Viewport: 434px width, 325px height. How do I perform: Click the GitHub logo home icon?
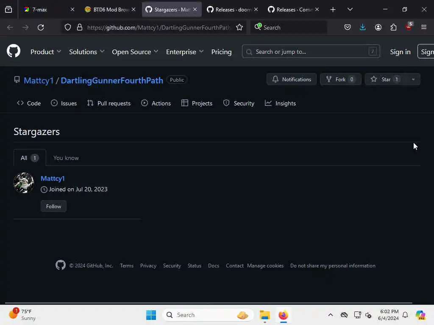14,51
